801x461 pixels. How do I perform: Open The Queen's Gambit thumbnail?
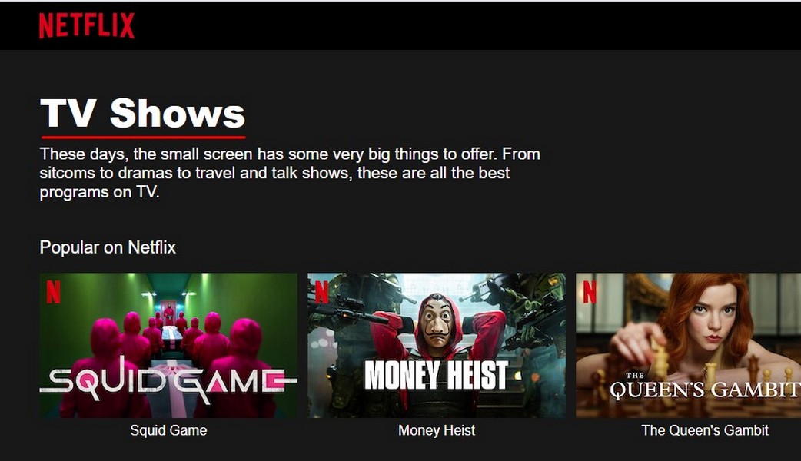pyautogui.click(x=688, y=345)
